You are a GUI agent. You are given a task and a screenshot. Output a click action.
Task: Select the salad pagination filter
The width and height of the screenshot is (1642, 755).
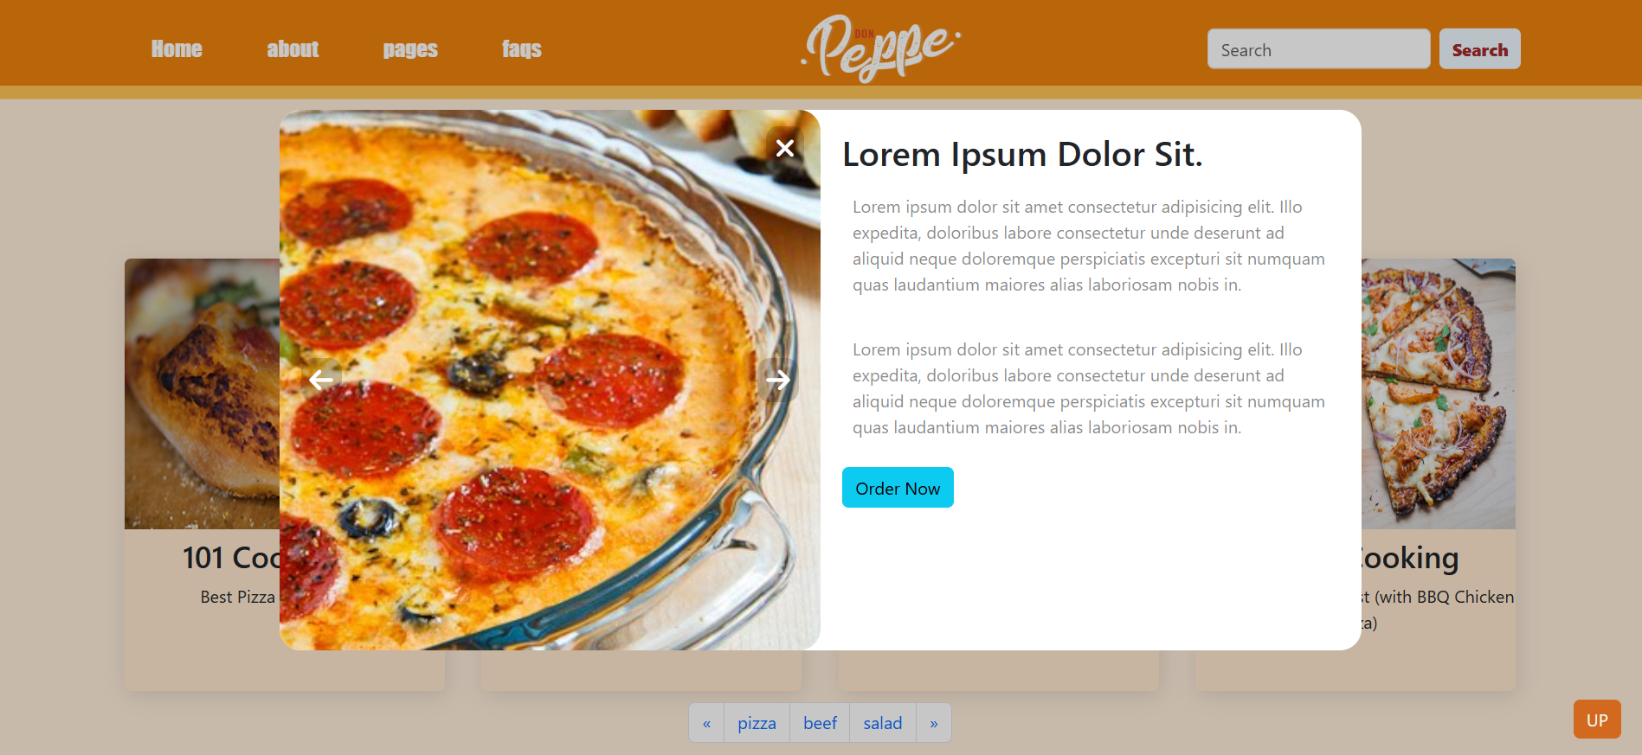pyautogui.click(x=883, y=723)
